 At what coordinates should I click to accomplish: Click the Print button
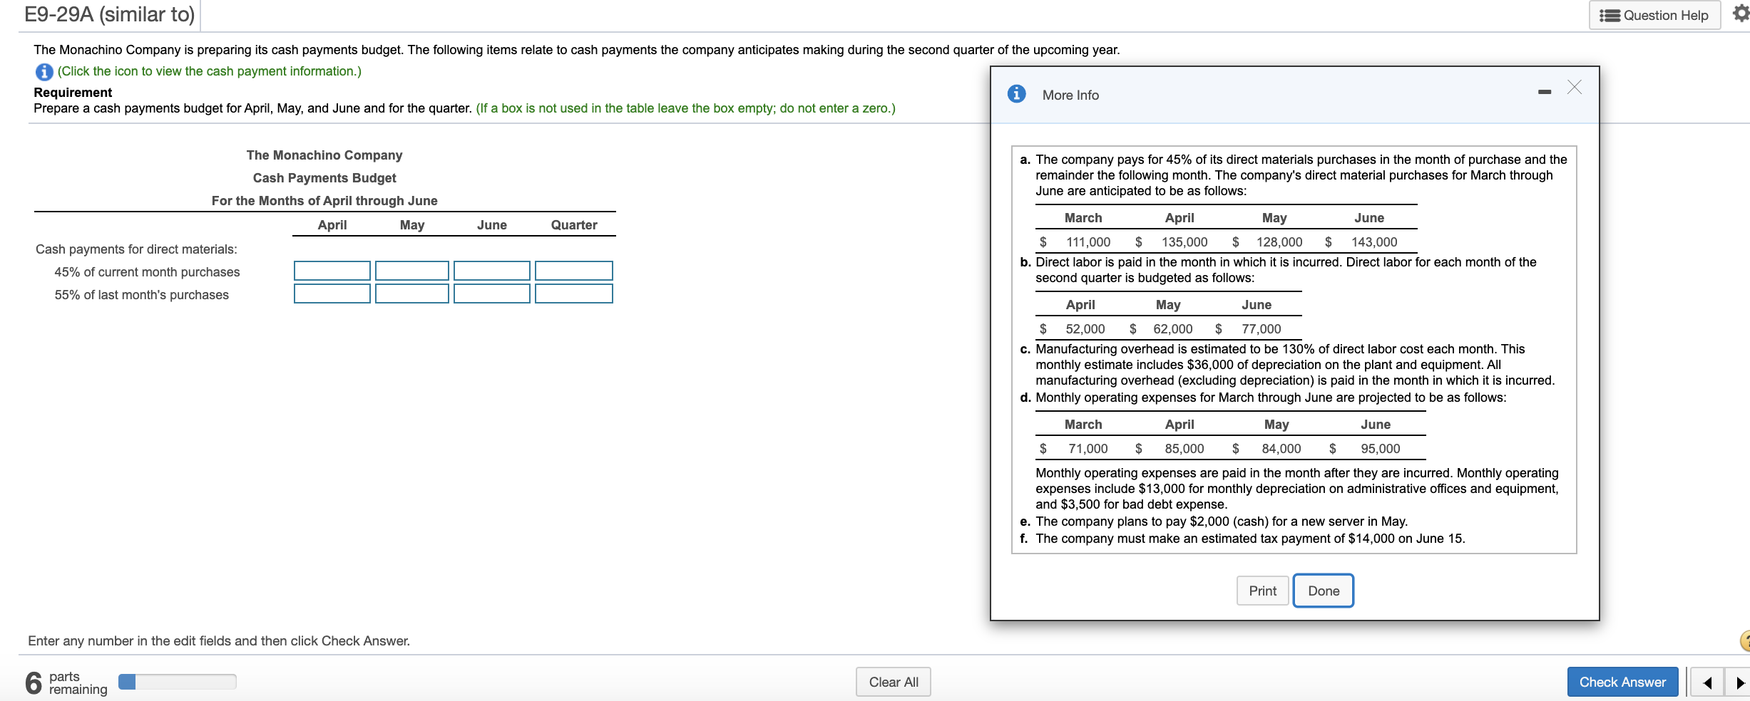pos(1262,590)
